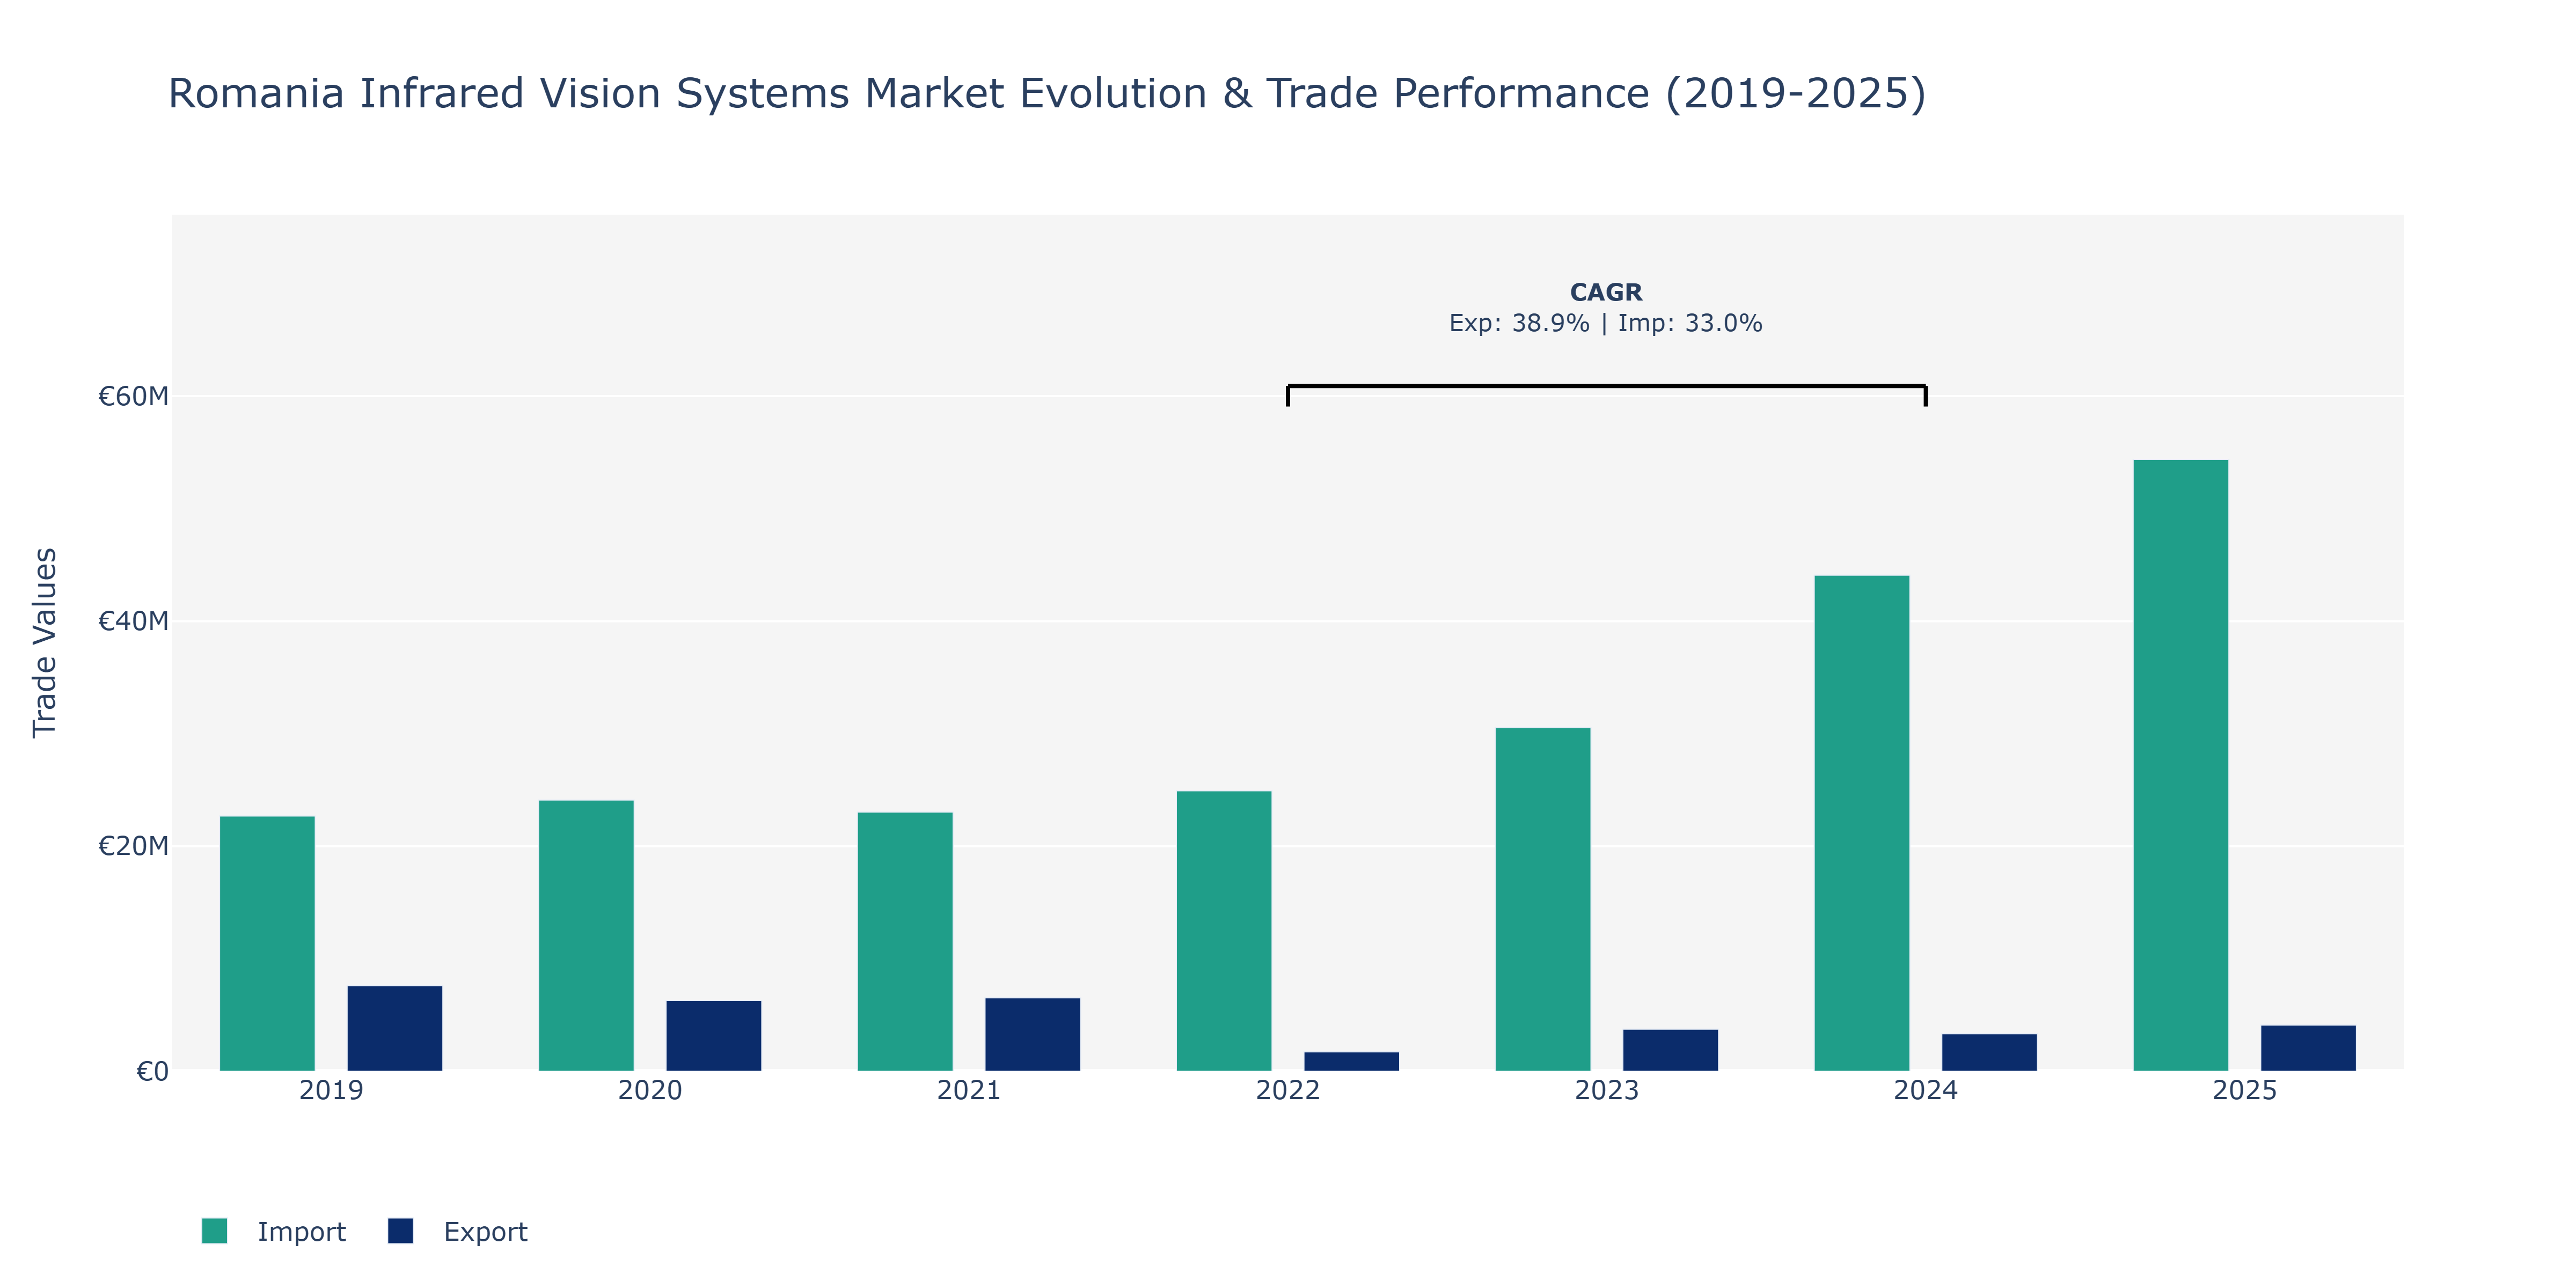Select the small 2022 Export bar
Viewport: 2576px width, 1288px height.
pos(1352,1061)
